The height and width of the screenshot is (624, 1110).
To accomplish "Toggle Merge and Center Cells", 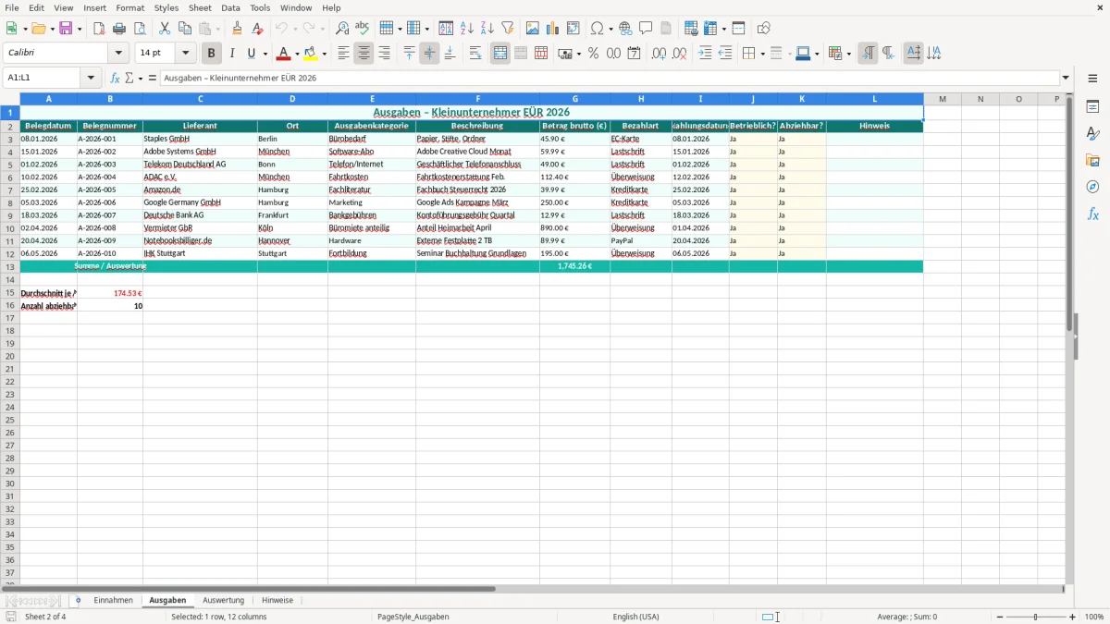I will [x=500, y=54].
